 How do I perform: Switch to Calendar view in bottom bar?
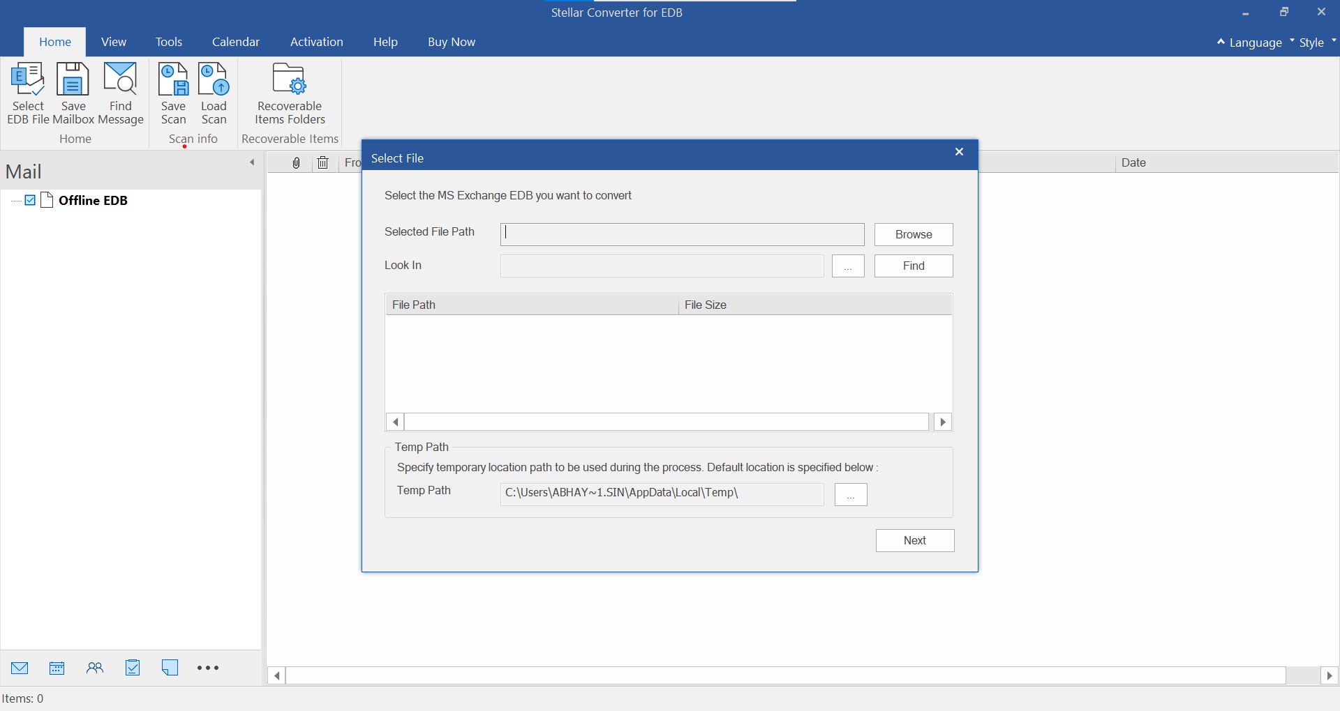[57, 668]
